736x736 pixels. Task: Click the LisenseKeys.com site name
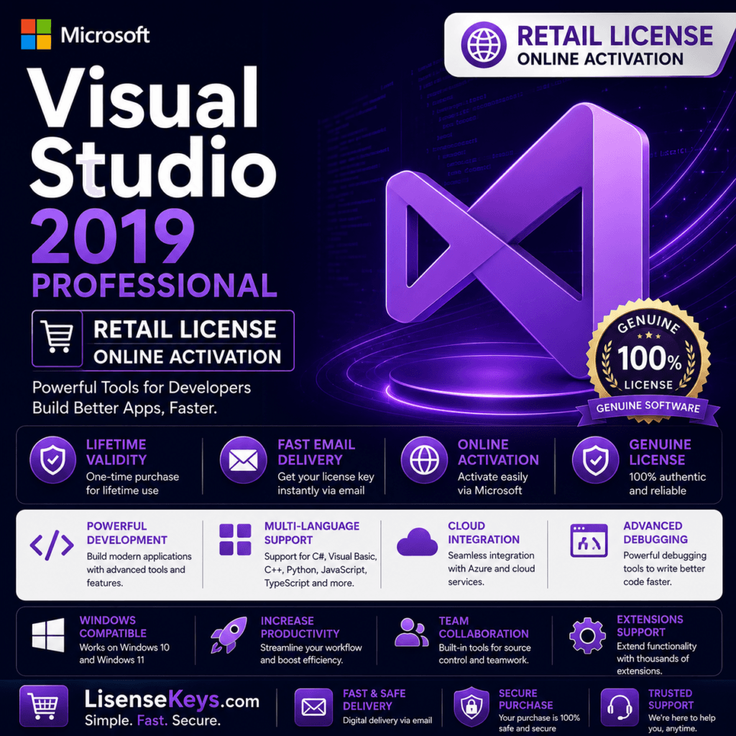point(172,700)
